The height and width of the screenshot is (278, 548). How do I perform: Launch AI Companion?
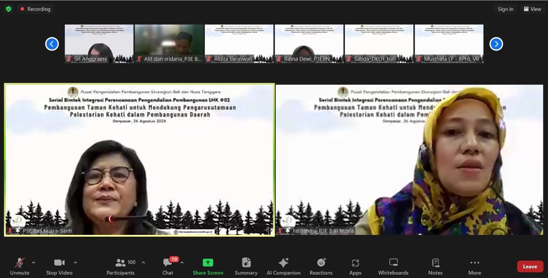283,266
